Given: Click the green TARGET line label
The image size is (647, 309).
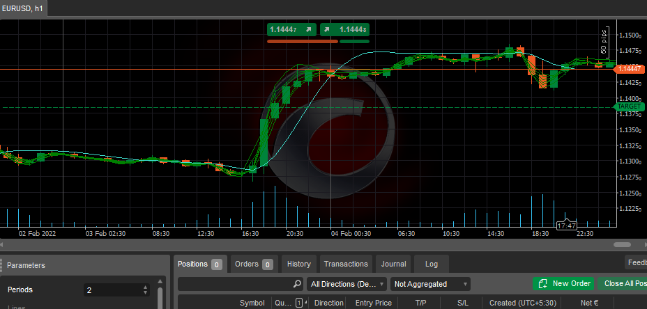Looking at the screenshot, I should 629,106.
